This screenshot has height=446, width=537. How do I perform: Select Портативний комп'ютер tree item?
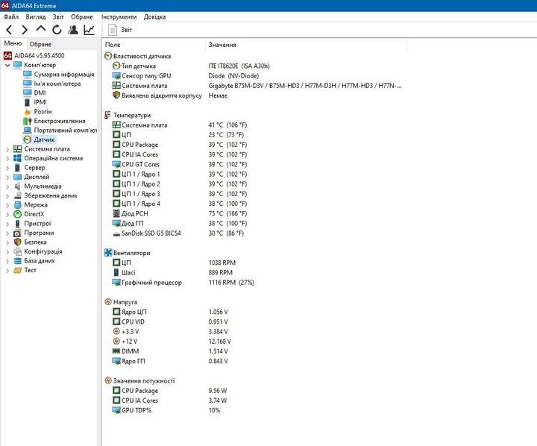point(65,131)
